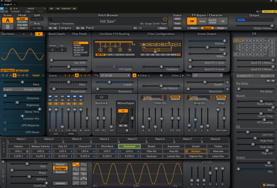Image resolution: width=277 pixels, height=188 pixels.
Task: Toggle the Retrigger oscillator option
Action: (x=22, y=71)
